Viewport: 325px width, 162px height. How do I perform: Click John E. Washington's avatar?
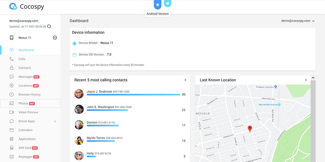click(79, 109)
